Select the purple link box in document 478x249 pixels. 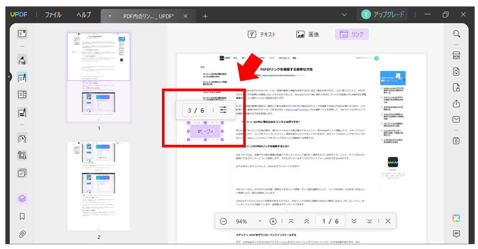tap(205, 131)
